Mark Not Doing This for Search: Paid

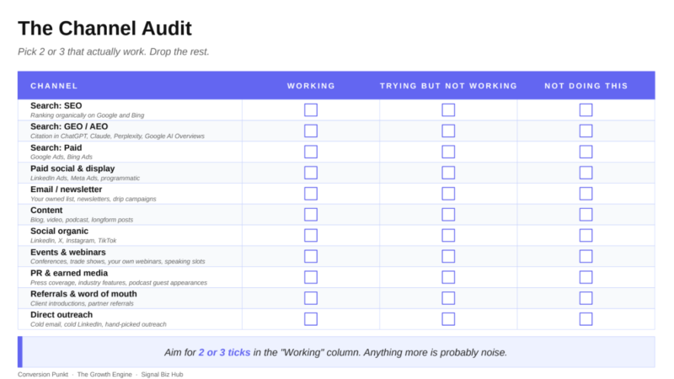[586, 152]
